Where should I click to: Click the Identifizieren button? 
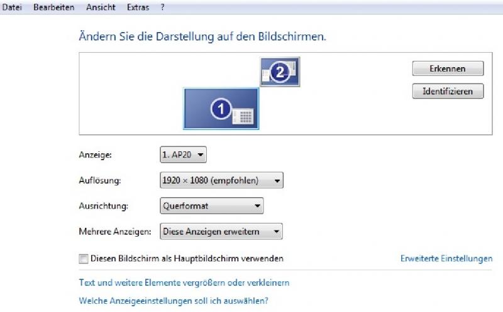coord(447,91)
